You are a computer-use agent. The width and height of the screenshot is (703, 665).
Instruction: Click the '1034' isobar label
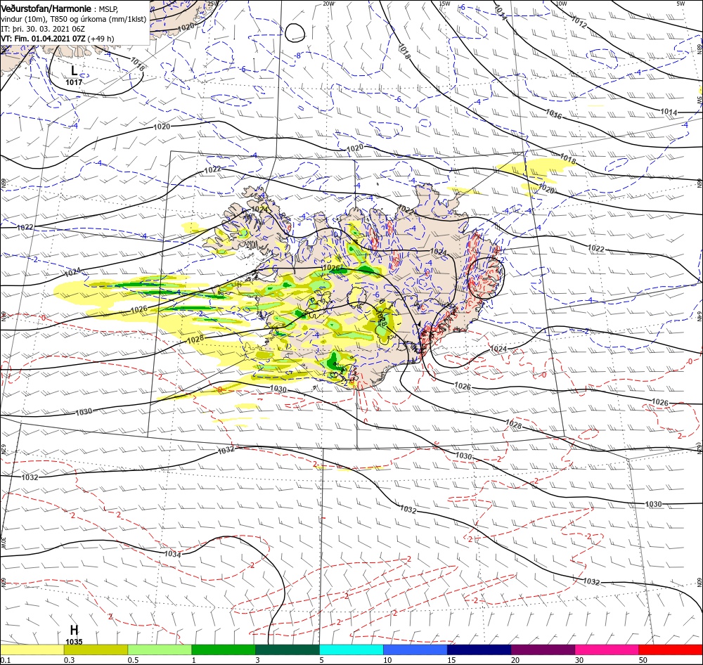pyautogui.click(x=173, y=554)
